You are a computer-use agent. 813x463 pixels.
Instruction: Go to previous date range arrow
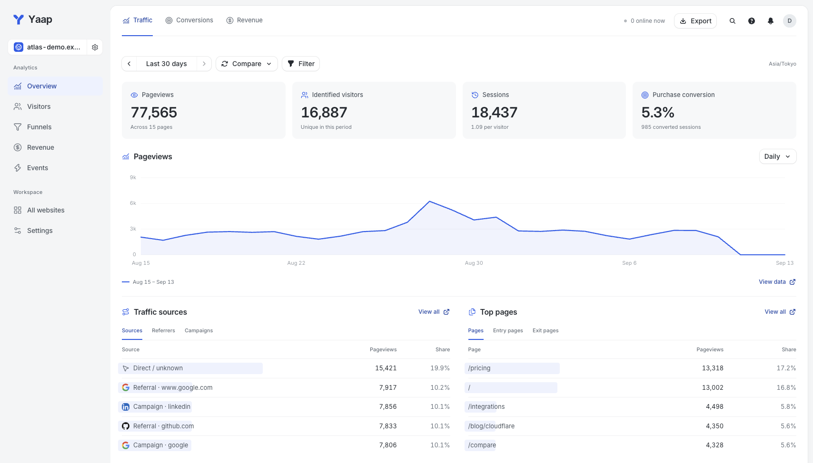(x=129, y=64)
